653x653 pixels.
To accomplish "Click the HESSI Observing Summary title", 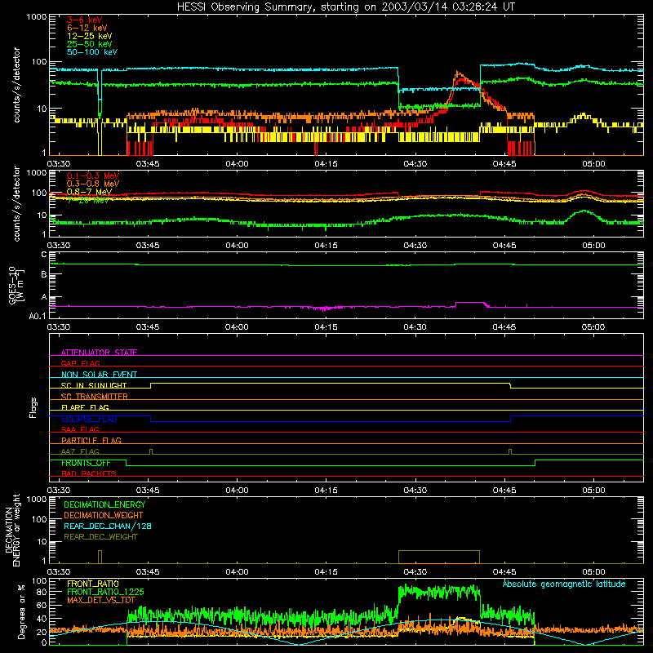I will [x=346, y=7].
